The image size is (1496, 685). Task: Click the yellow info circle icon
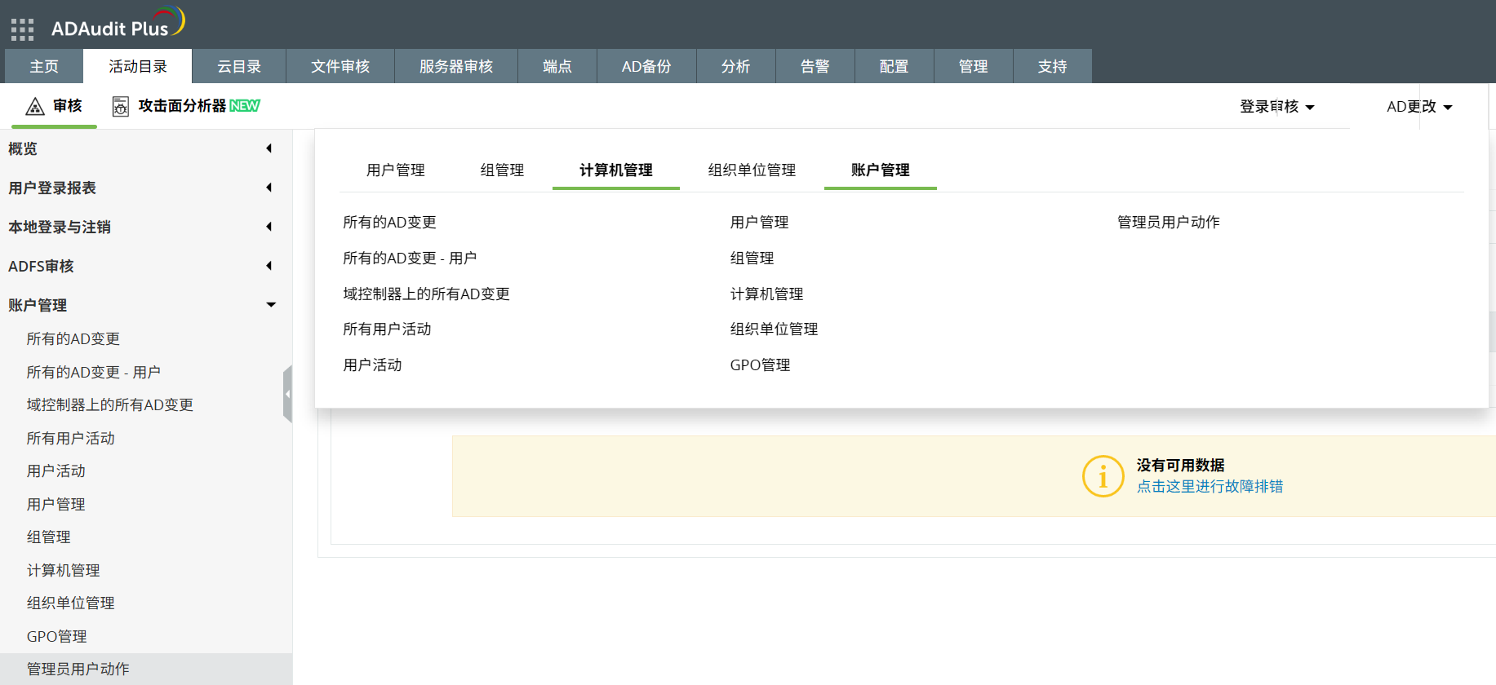click(x=1103, y=476)
